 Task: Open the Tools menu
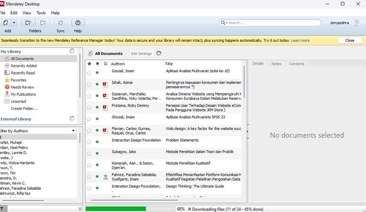pos(41,13)
